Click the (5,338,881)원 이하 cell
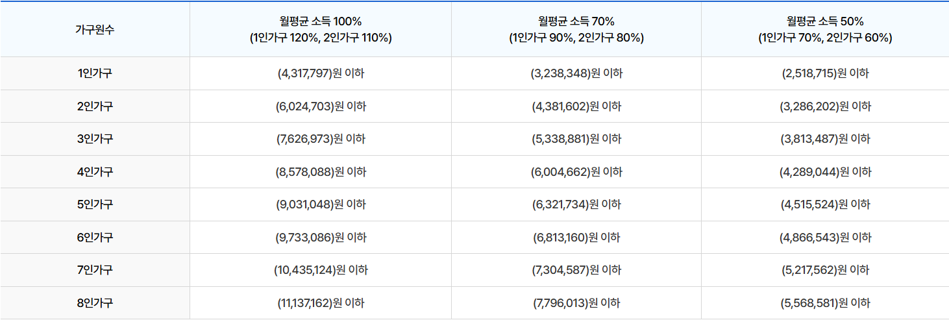Screen dimensions: 949x320 pyautogui.click(x=576, y=139)
